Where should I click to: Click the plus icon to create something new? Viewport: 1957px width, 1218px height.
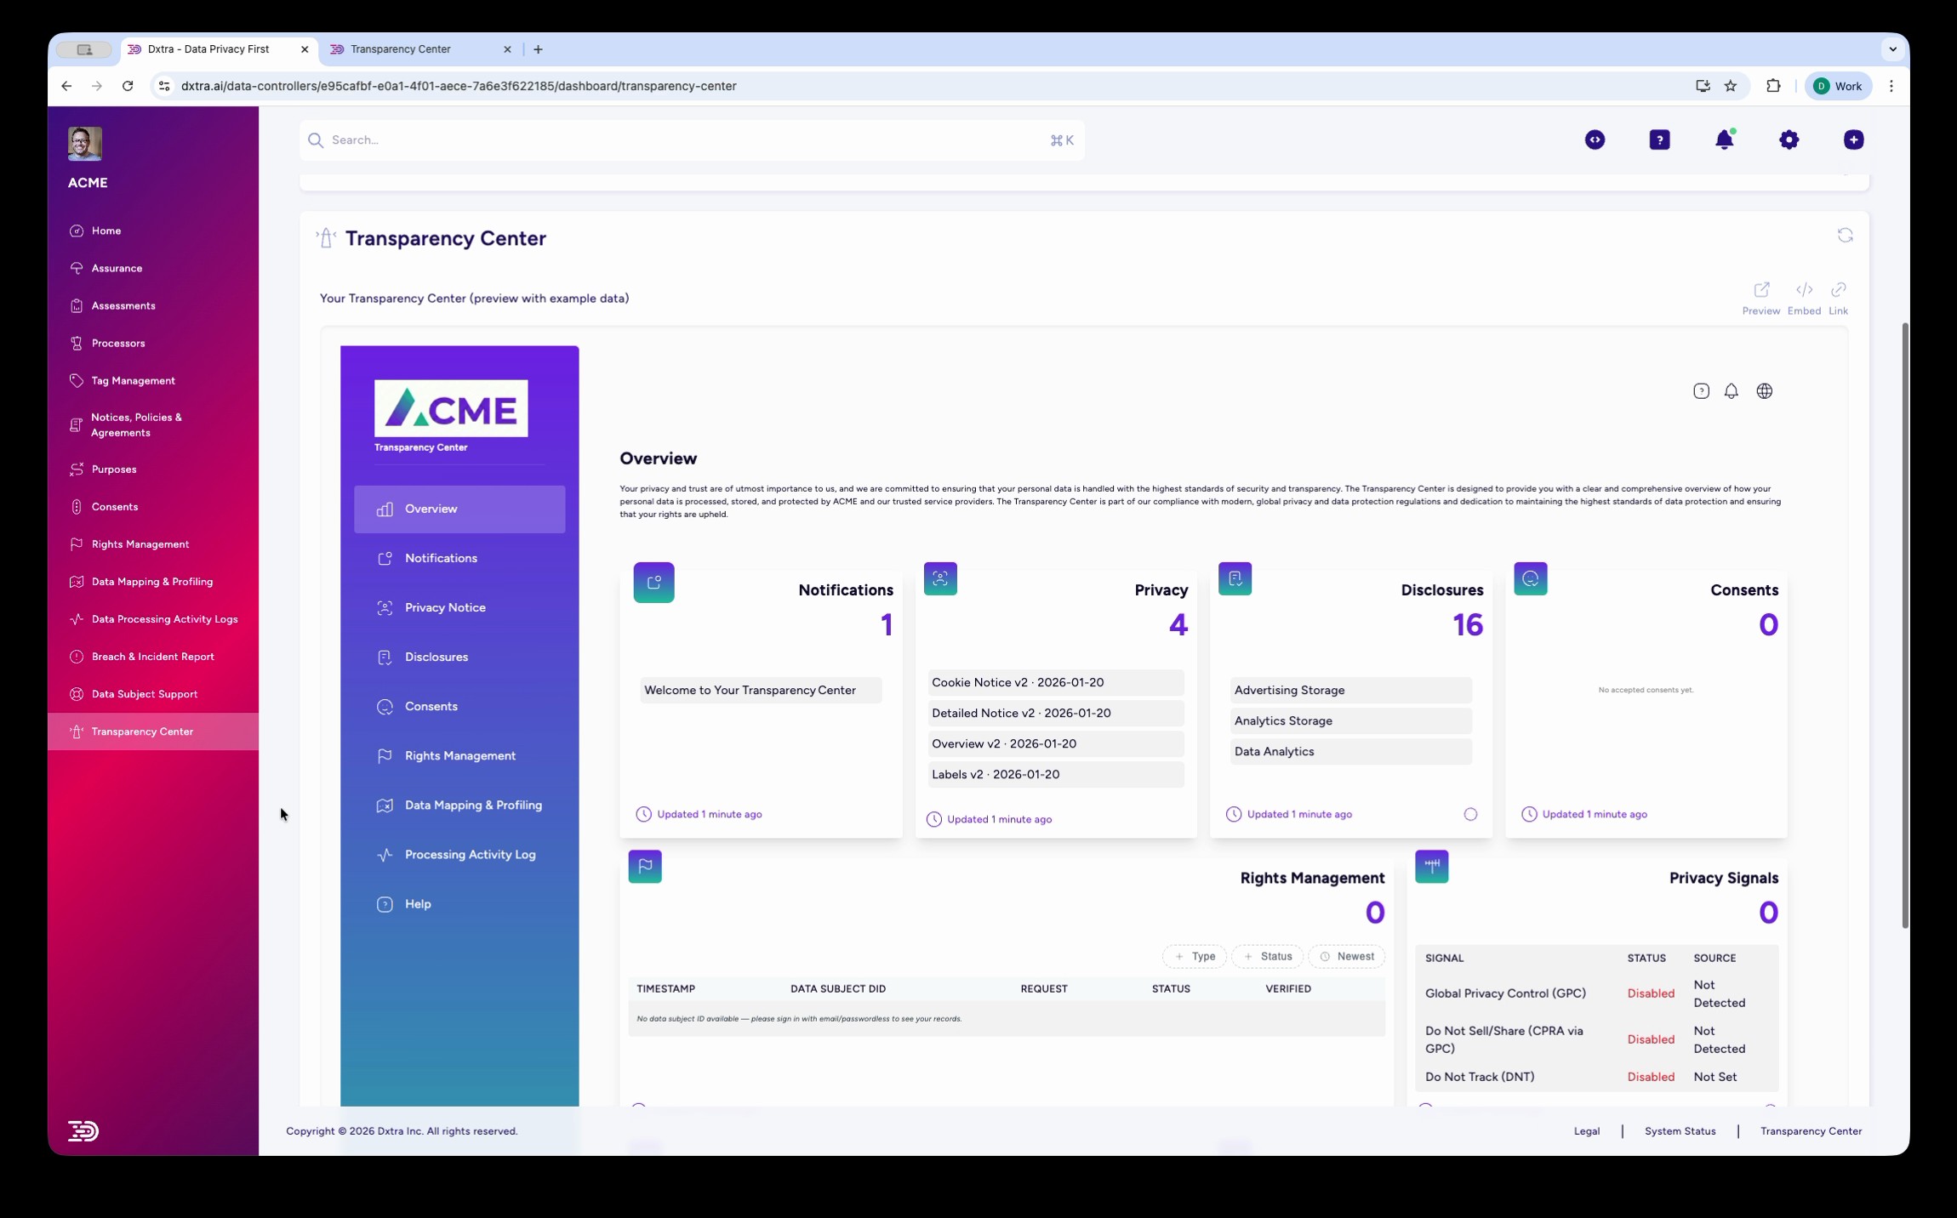click(x=1852, y=139)
